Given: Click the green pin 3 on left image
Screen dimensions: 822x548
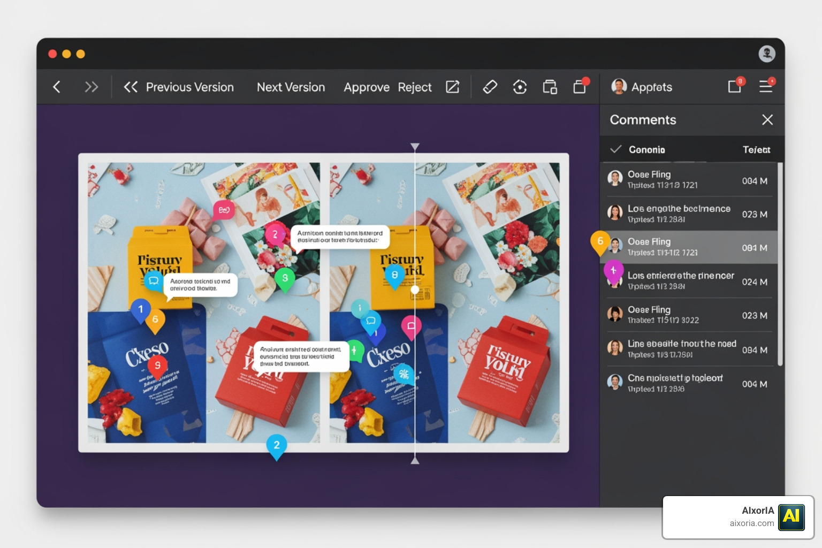Looking at the screenshot, I should 285,279.
